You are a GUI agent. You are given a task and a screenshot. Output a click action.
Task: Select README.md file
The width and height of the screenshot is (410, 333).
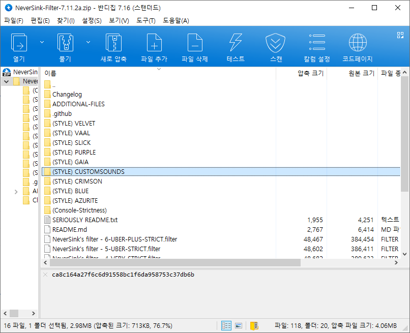coord(221,230)
